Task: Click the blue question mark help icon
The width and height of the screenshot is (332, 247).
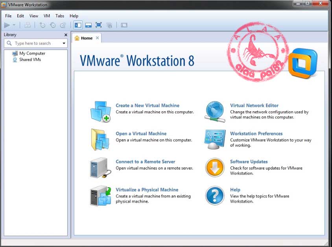Action: [x=215, y=195]
